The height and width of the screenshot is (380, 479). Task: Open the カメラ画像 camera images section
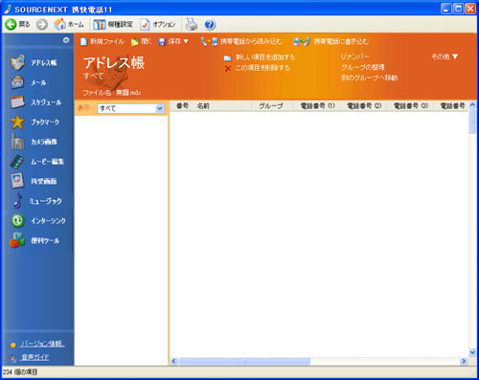click(17, 142)
